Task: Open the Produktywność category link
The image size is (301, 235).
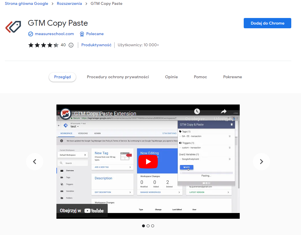Action: (x=96, y=45)
